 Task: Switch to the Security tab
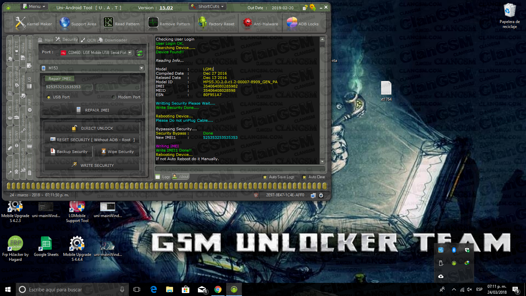67,39
